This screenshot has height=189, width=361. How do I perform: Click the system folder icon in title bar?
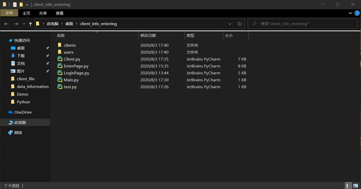pyautogui.click(x=5, y=4)
